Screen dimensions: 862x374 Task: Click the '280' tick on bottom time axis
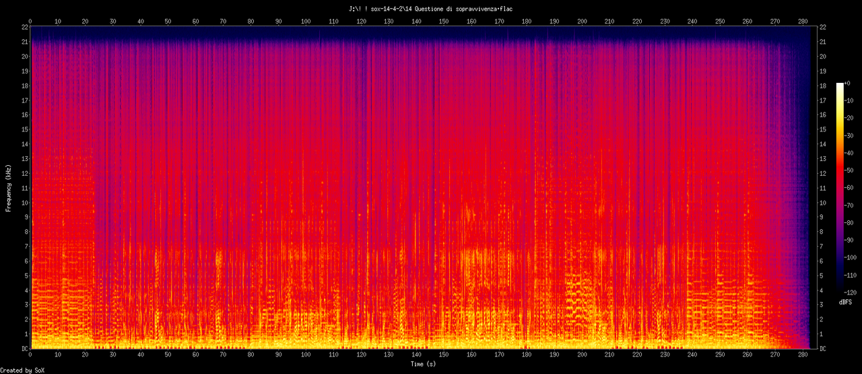pos(803,354)
